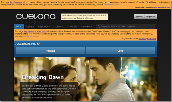Click the CloudFlare link in inner banner
Viewport: 172px width, 102px height.
143,39
